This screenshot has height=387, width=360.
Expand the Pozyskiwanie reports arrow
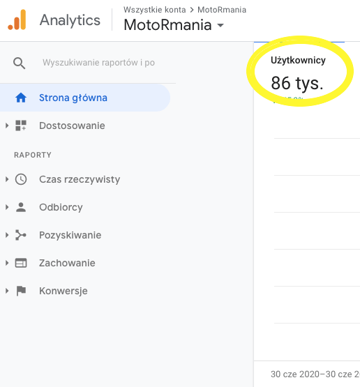click(x=7, y=235)
